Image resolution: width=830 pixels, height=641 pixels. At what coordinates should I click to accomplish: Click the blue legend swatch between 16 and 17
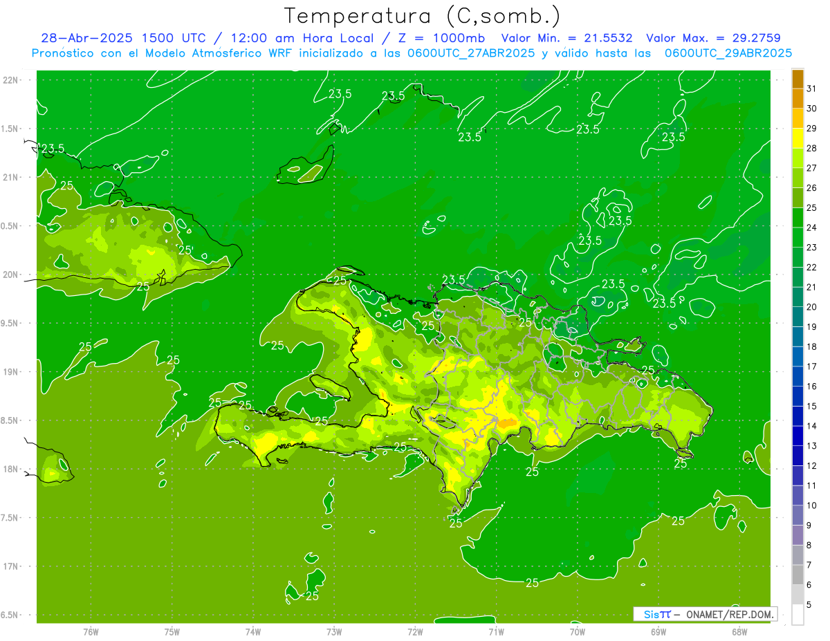797,376
